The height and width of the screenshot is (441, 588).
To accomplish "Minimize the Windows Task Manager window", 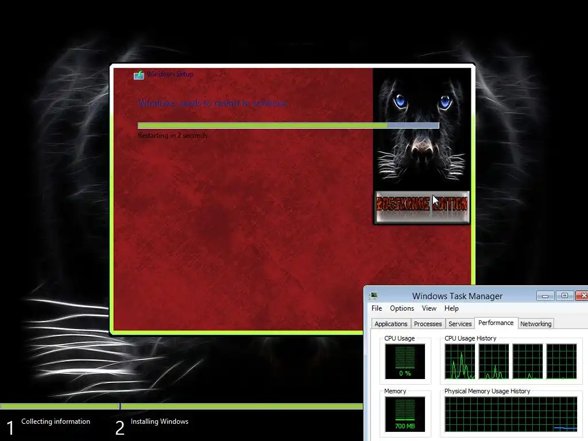I will coord(545,296).
